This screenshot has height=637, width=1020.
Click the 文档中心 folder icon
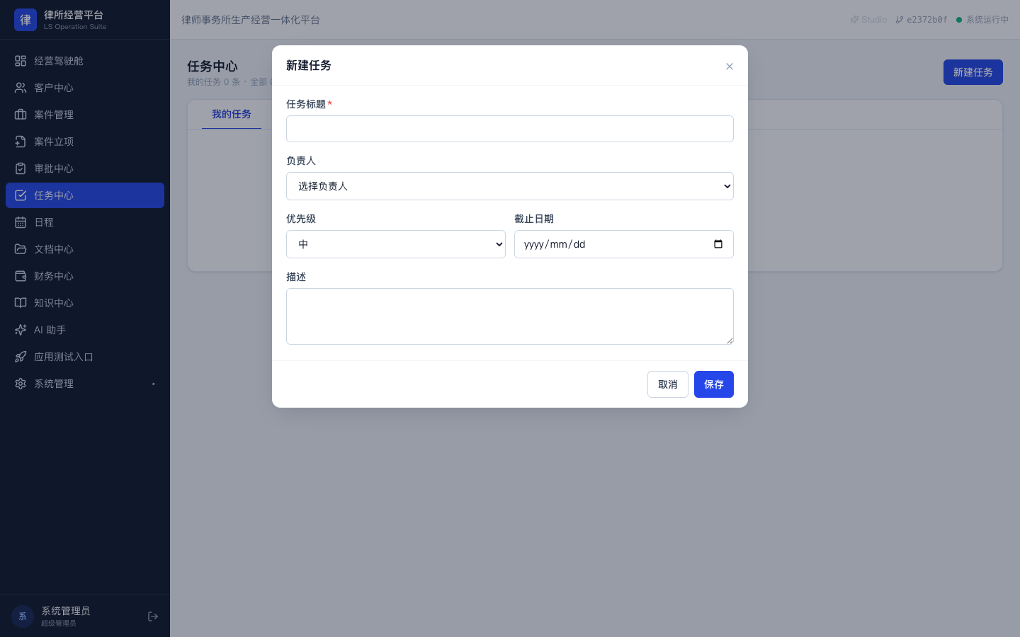pyautogui.click(x=21, y=249)
